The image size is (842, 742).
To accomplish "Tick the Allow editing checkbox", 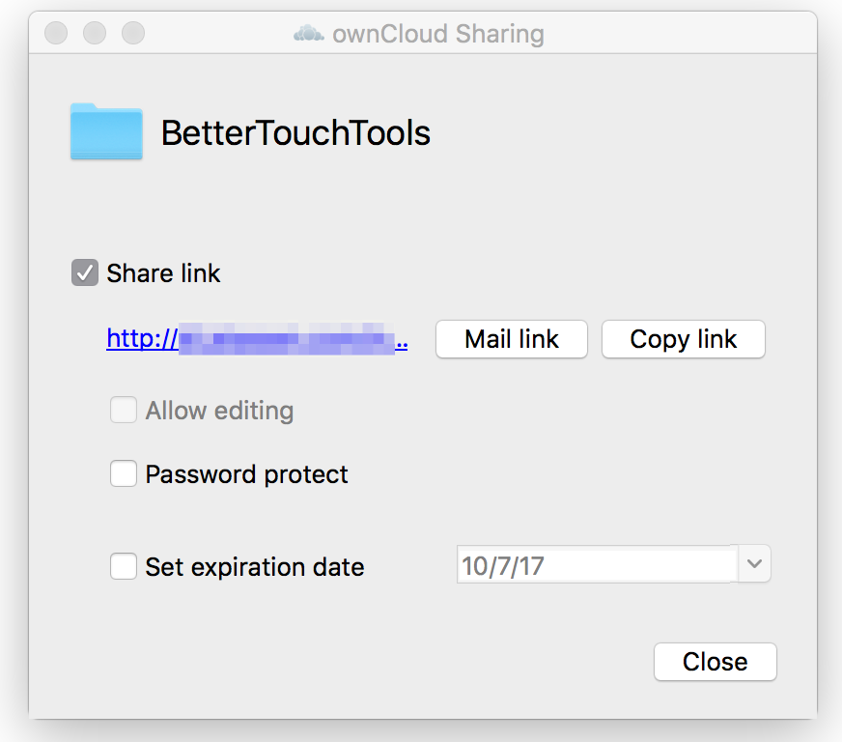I will point(124,410).
